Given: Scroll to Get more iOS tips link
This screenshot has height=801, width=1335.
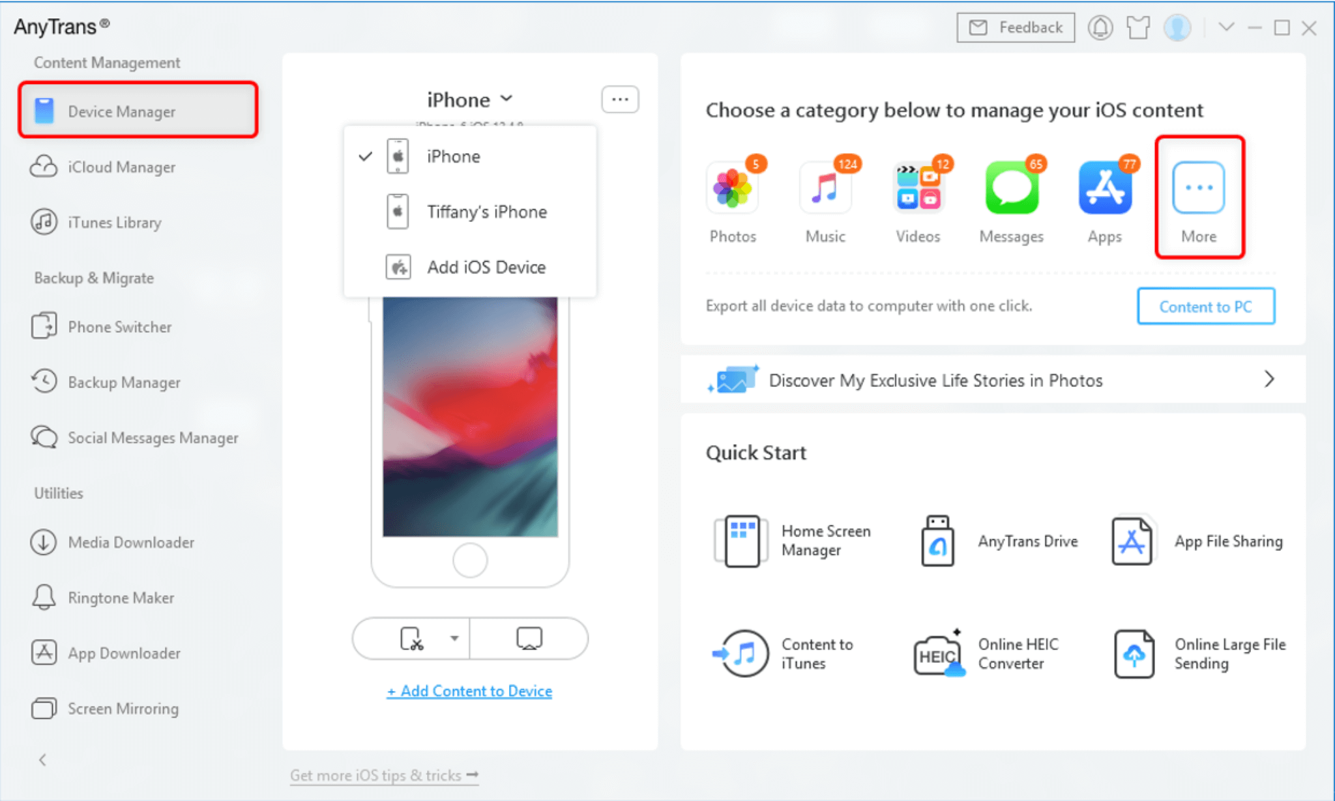Looking at the screenshot, I should click(x=383, y=776).
